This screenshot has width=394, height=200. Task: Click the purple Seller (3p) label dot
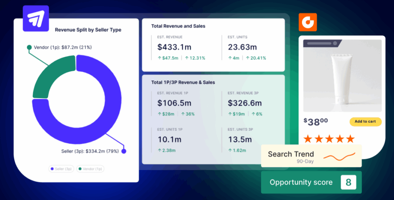[x=124, y=151]
